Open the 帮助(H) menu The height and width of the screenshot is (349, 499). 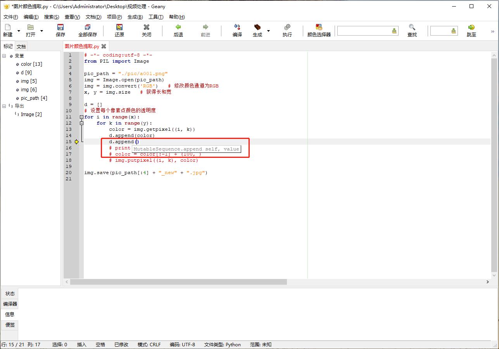coord(177,17)
